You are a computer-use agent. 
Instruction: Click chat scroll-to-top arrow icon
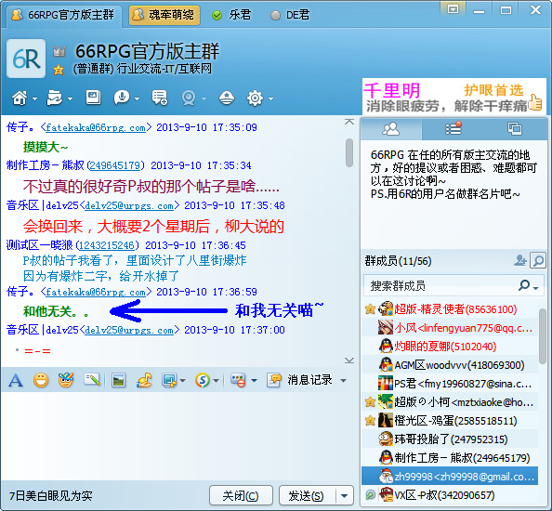pyautogui.click(x=349, y=122)
